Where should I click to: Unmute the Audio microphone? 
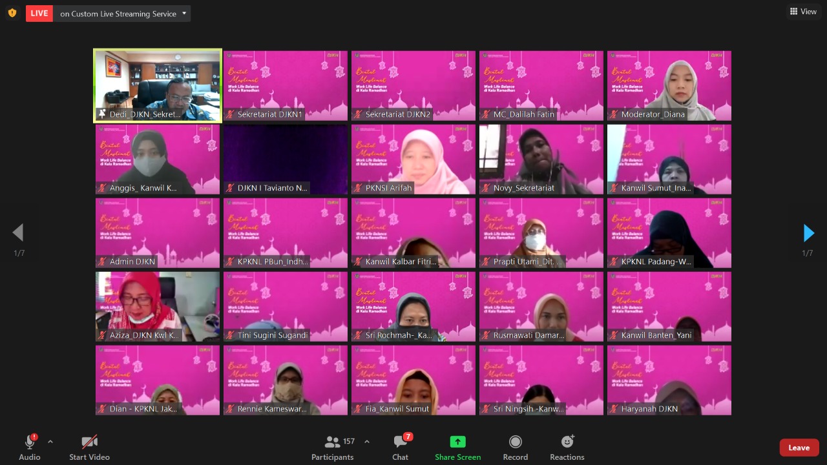tap(29, 442)
